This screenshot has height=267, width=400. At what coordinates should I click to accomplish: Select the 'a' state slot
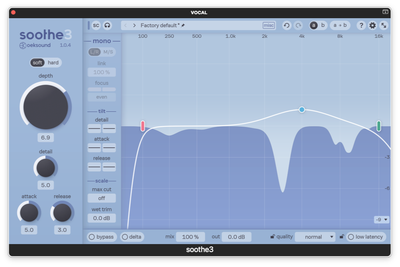(x=313, y=25)
